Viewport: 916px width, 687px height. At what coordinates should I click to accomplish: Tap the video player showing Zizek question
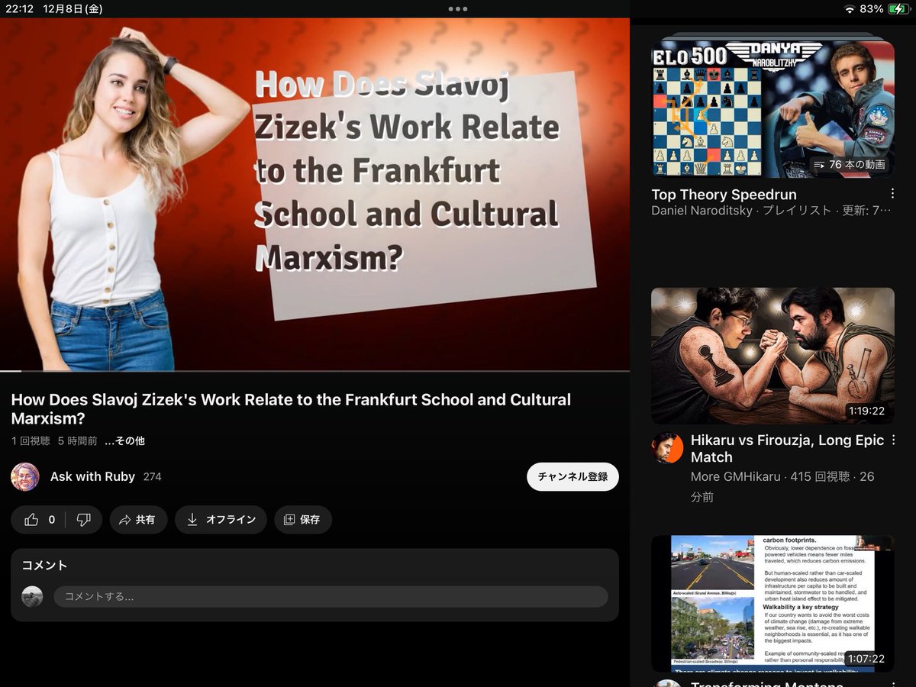(x=314, y=195)
